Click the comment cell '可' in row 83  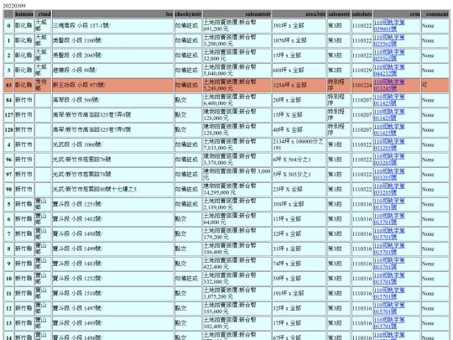435,85
